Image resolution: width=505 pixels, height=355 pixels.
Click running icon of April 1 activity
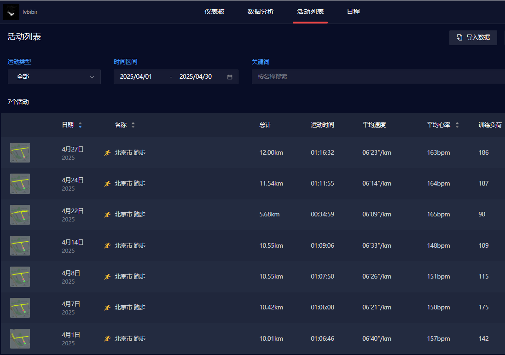point(107,338)
